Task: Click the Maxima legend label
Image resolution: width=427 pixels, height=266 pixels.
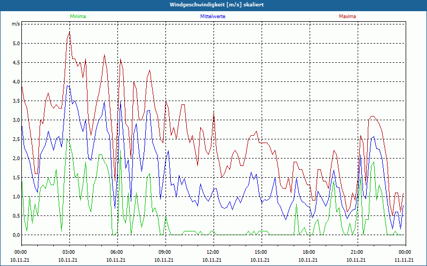Action: click(347, 16)
